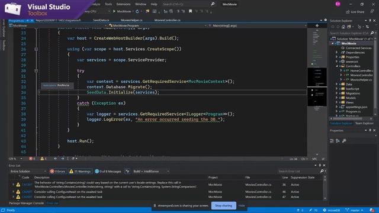
Task: Click the Error List search magnifier icon
Action: 322,171
